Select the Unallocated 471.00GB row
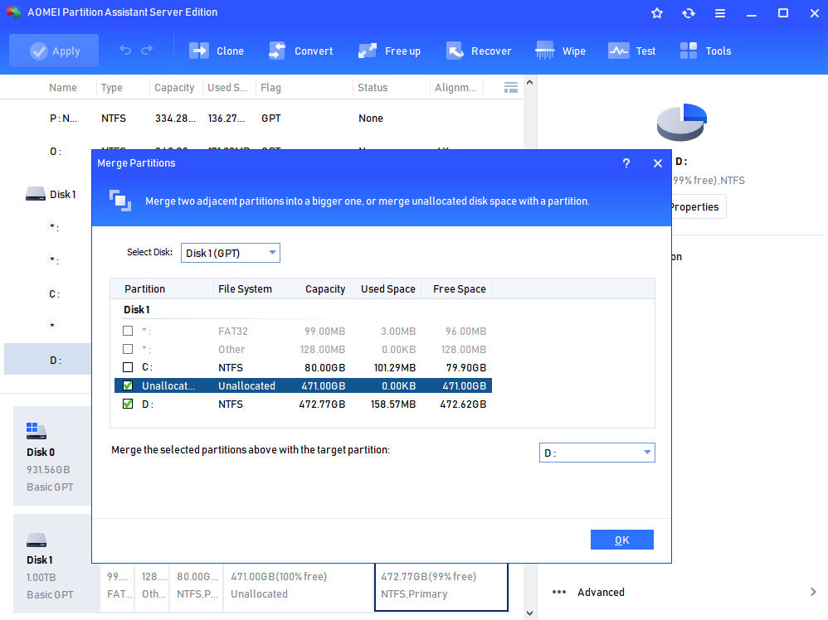828x620 pixels. [x=303, y=385]
